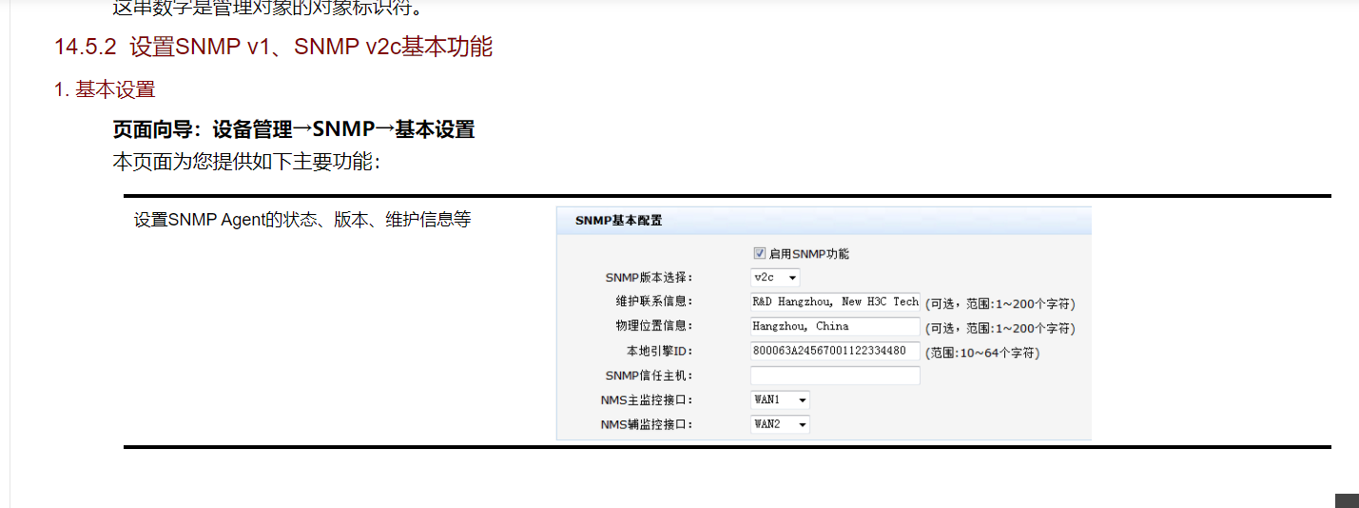Click the label 本地引擎ID
1359x508 pixels.
coord(660,352)
